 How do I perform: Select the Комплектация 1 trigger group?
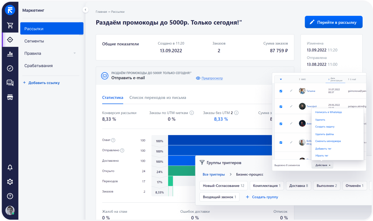(267, 185)
